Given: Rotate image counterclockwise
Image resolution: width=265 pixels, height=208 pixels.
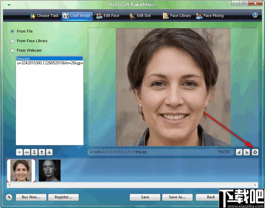Looking at the screenshot, I should pyautogui.click(x=239, y=152).
